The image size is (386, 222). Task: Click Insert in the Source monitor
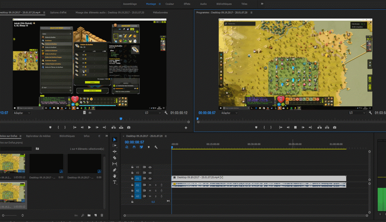click(113, 127)
